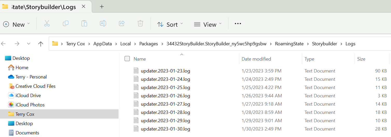The width and height of the screenshot is (391, 137).
Task: Open the Sort dropdown menu
Action: point(170,24)
